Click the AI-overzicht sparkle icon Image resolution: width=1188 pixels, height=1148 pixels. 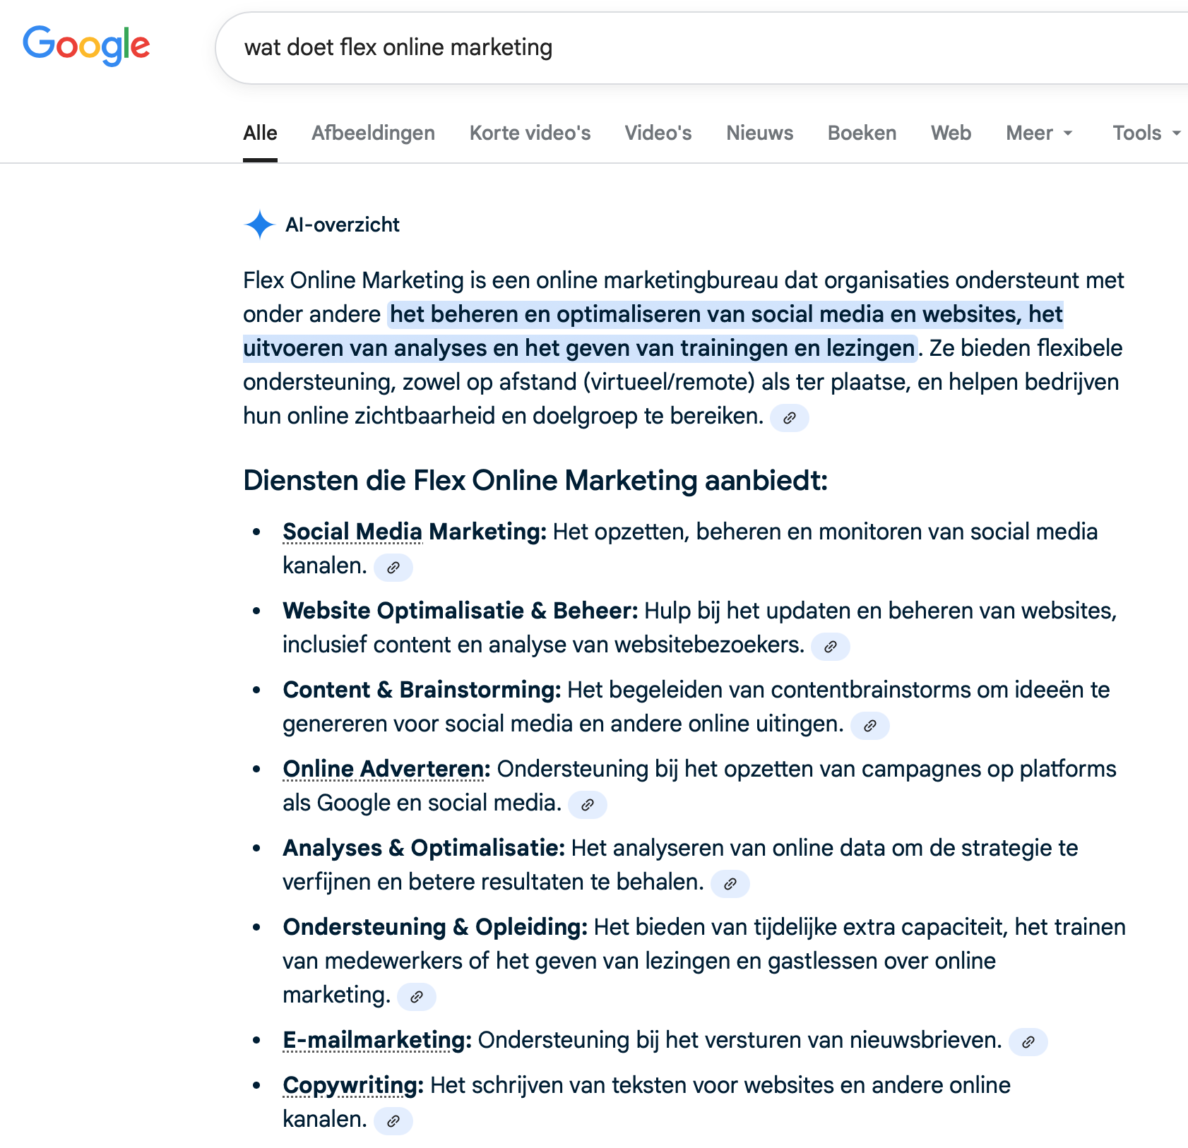click(x=259, y=225)
